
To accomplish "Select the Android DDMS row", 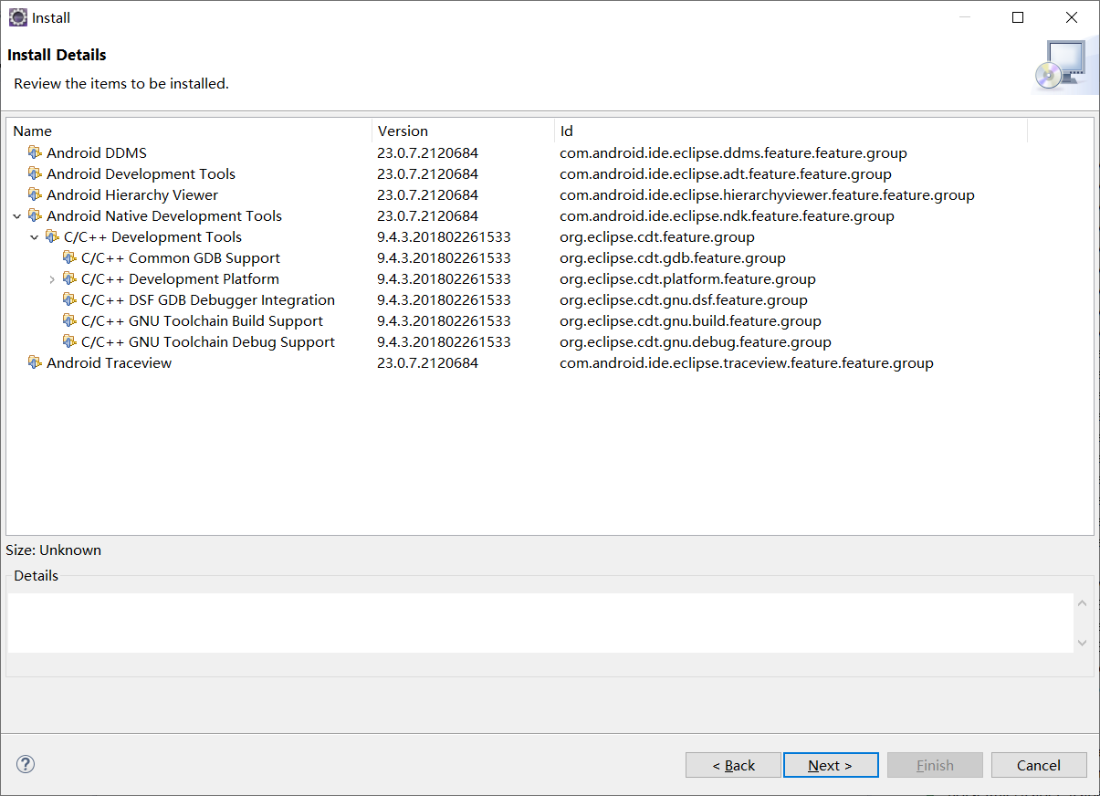I will click(550, 152).
